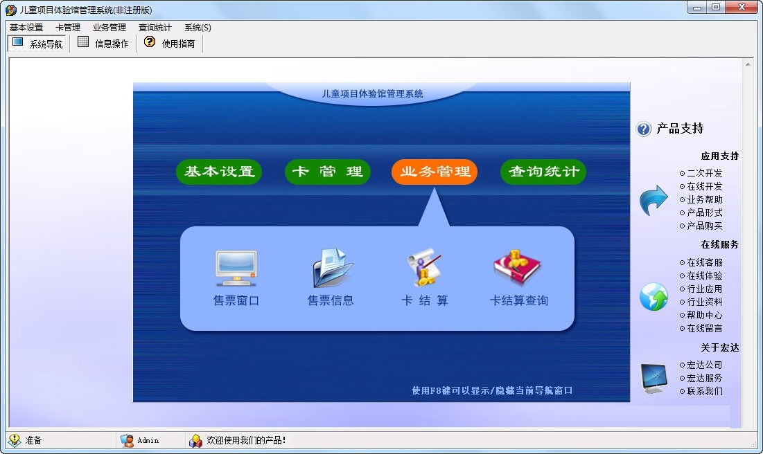763x454 pixels.
Task: Open the 卡管理 menu
Action: tap(68, 28)
